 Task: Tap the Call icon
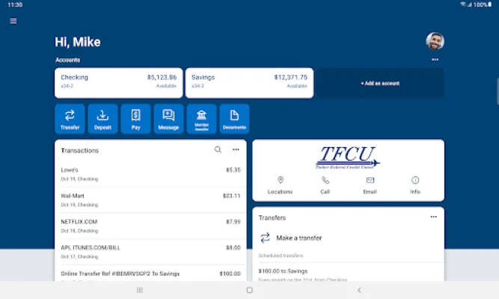(325, 185)
